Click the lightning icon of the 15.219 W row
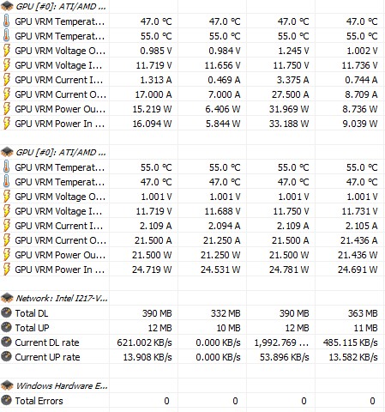This screenshot has width=385, height=412. coord(6,109)
